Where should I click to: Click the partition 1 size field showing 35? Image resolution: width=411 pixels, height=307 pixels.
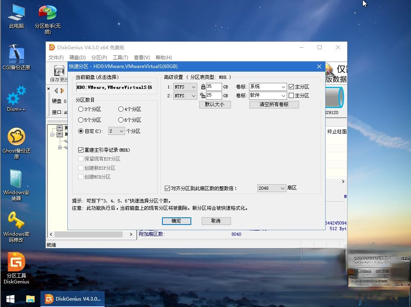(214, 86)
